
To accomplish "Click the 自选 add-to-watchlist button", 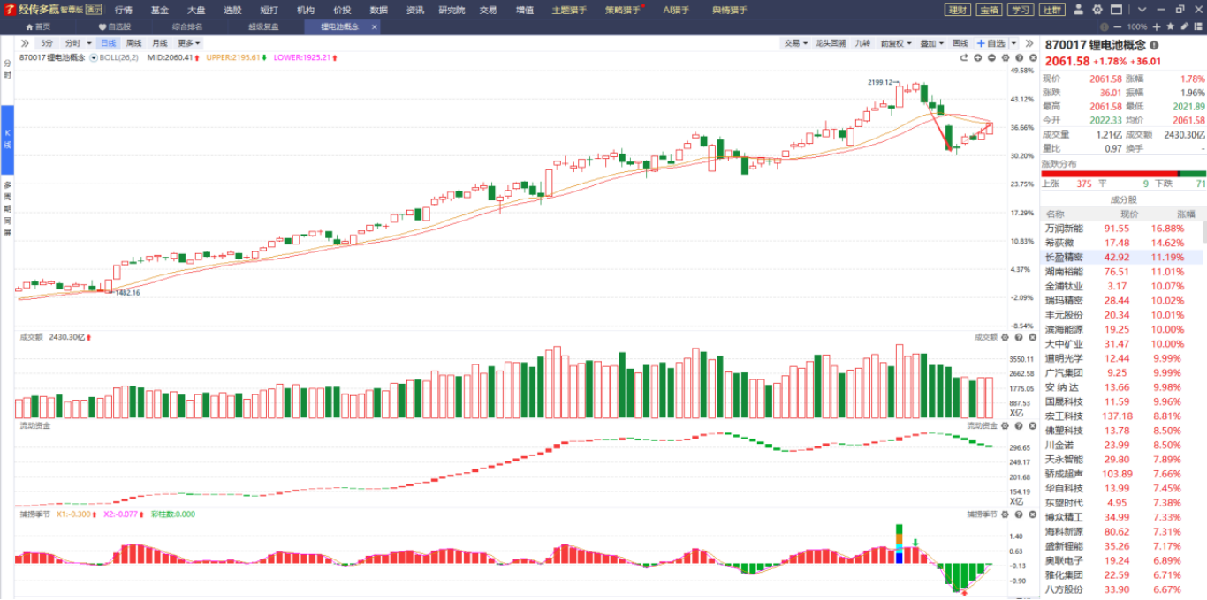I will point(991,43).
